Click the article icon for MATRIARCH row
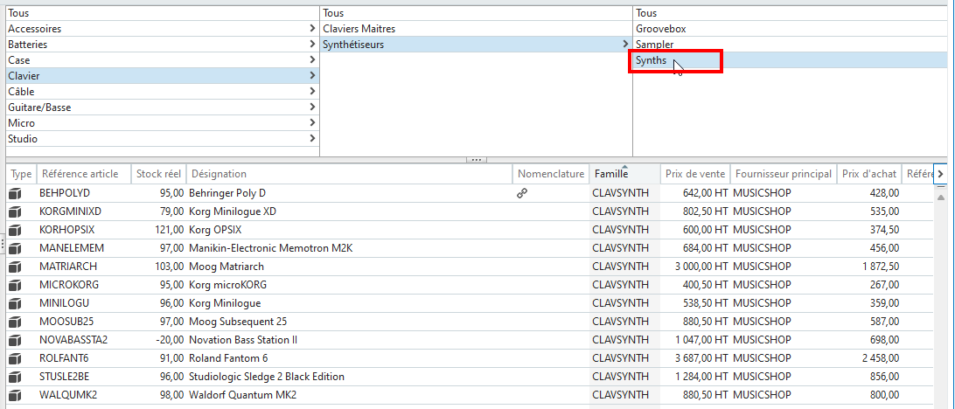Viewport: 955px width, 409px height. (15, 267)
